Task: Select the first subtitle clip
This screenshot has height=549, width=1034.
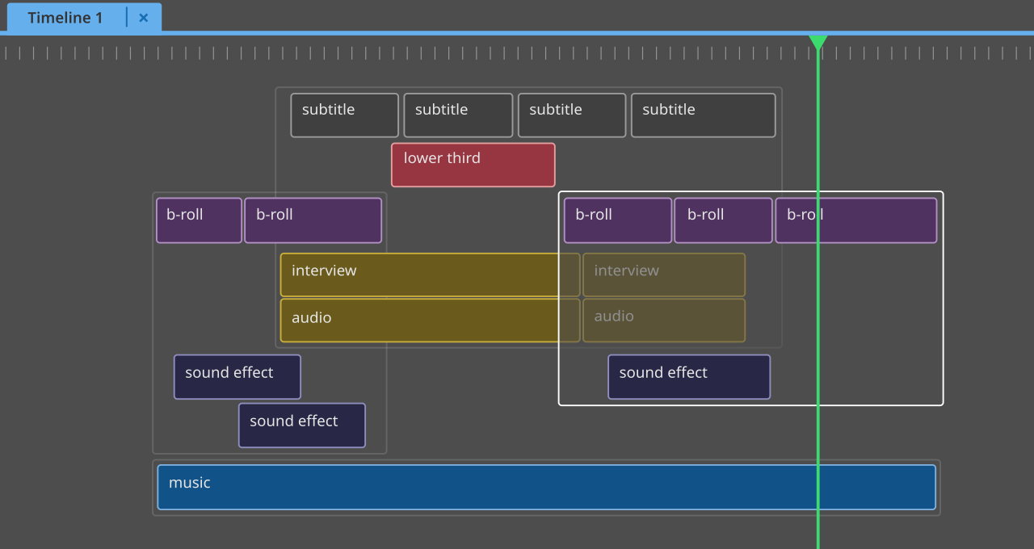Action: coord(344,115)
